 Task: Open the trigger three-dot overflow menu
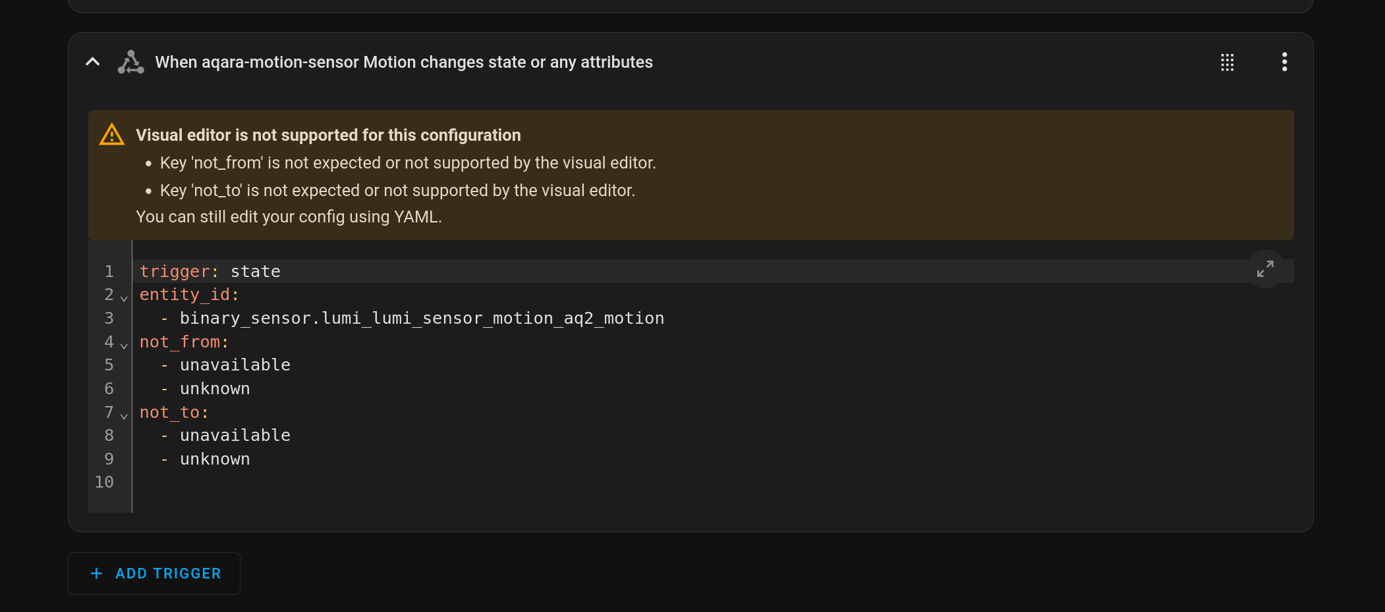pyautogui.click(x=1284, y=62)
